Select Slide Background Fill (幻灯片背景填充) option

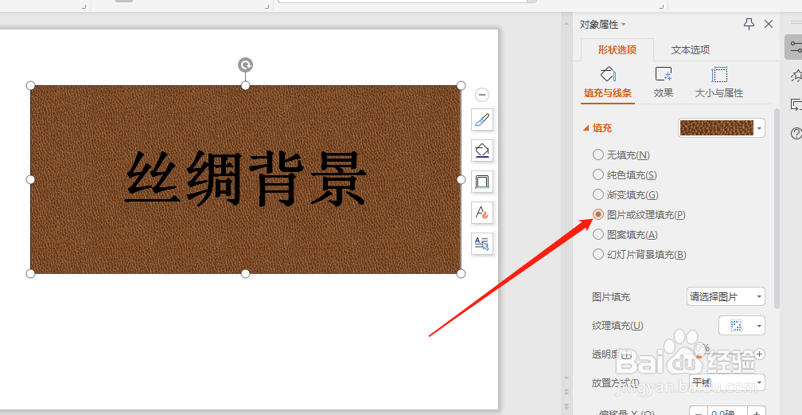[x=598, y=255]
